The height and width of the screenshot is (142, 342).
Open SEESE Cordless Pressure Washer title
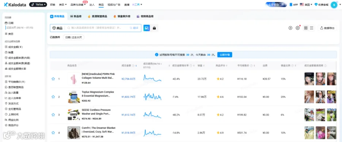click(x=96, y=112)
